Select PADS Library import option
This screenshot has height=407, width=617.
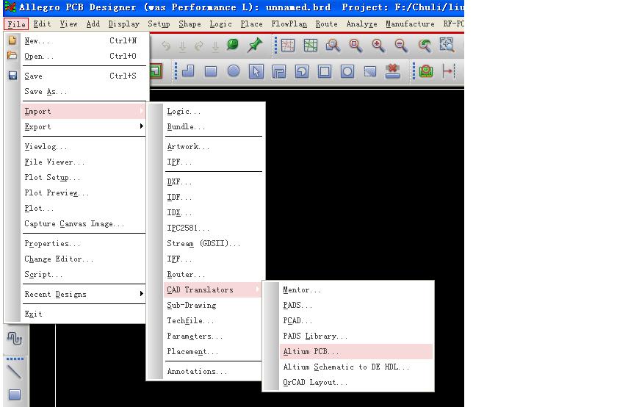356,336
